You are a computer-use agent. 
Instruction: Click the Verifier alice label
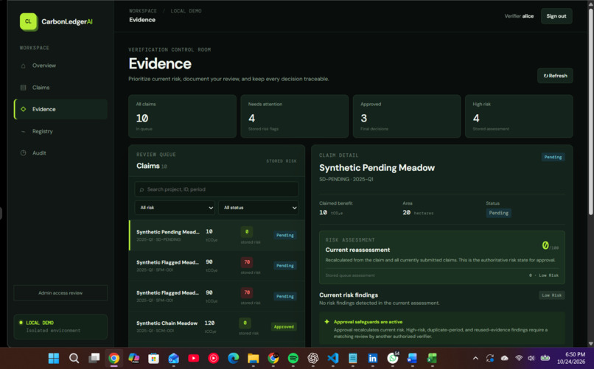[x=519, y=16]
